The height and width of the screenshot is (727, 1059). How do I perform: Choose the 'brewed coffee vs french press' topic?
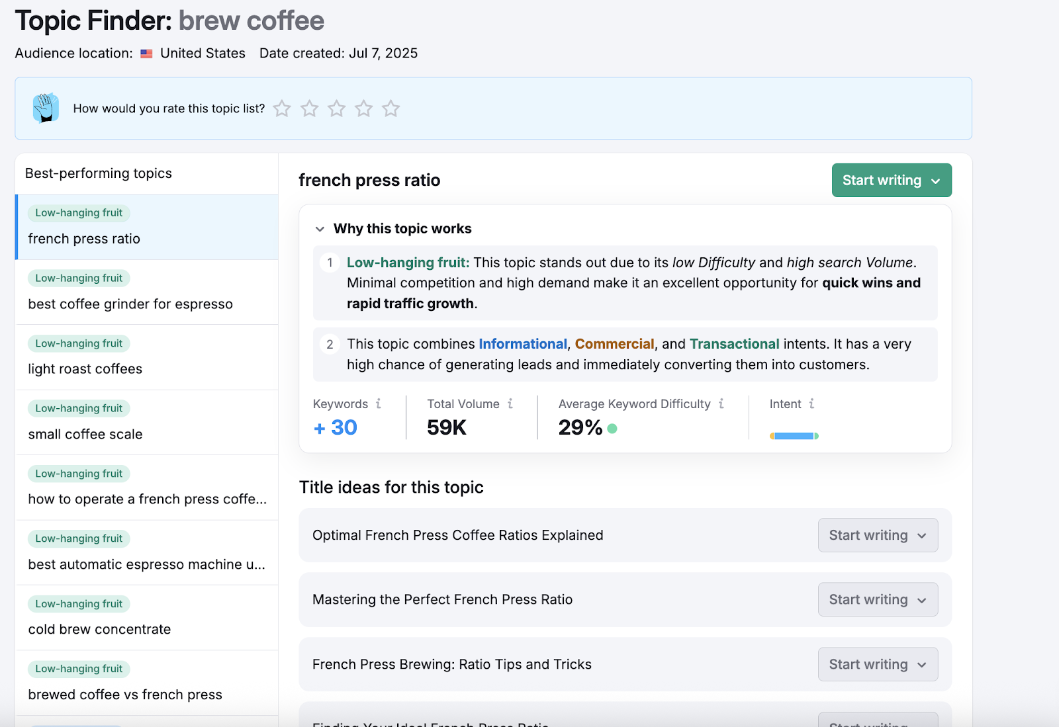[125, 695]
